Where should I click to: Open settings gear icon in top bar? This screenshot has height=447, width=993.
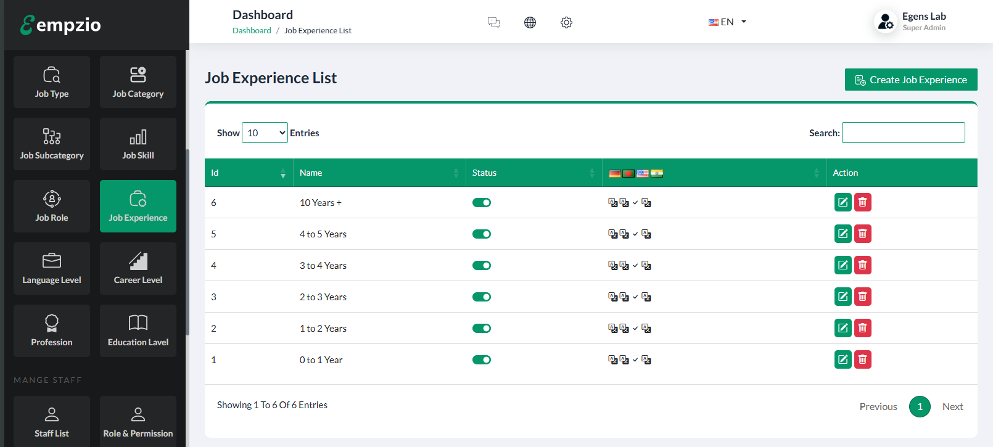click(566, 23)
